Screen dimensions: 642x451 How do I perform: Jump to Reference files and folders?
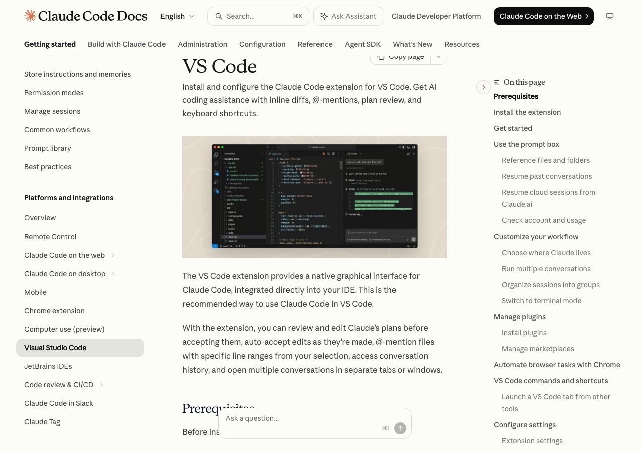(x=546, y=160)
